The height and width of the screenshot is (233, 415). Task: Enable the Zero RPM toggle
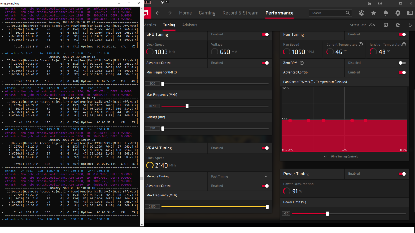(402, 63)
